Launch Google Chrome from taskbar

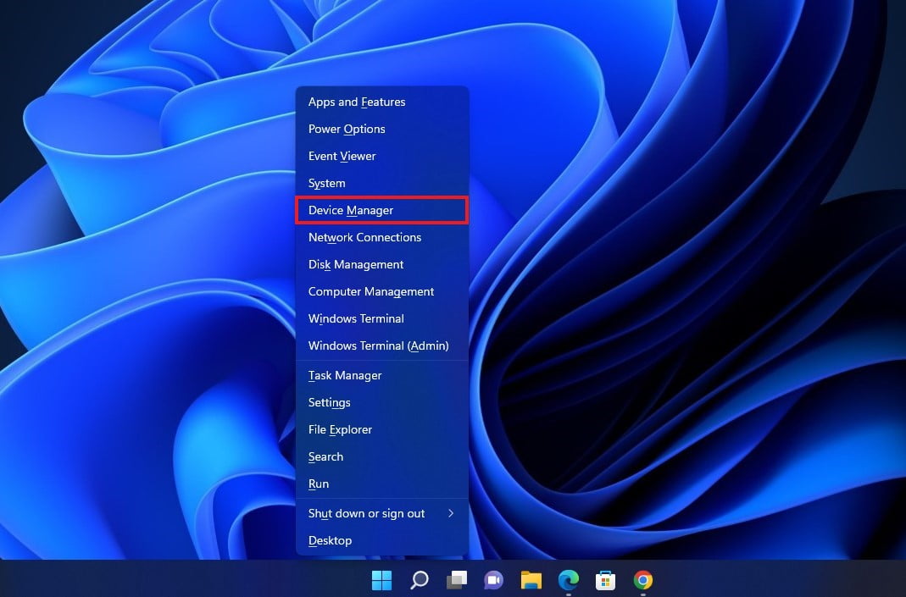point(643,580)
